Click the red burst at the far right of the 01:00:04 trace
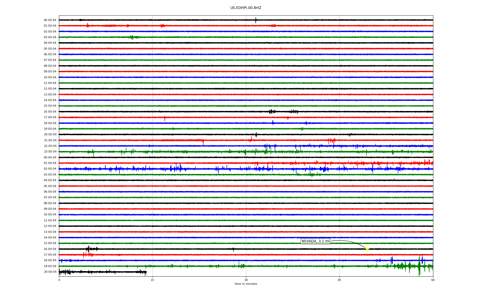 pos(428,163)
